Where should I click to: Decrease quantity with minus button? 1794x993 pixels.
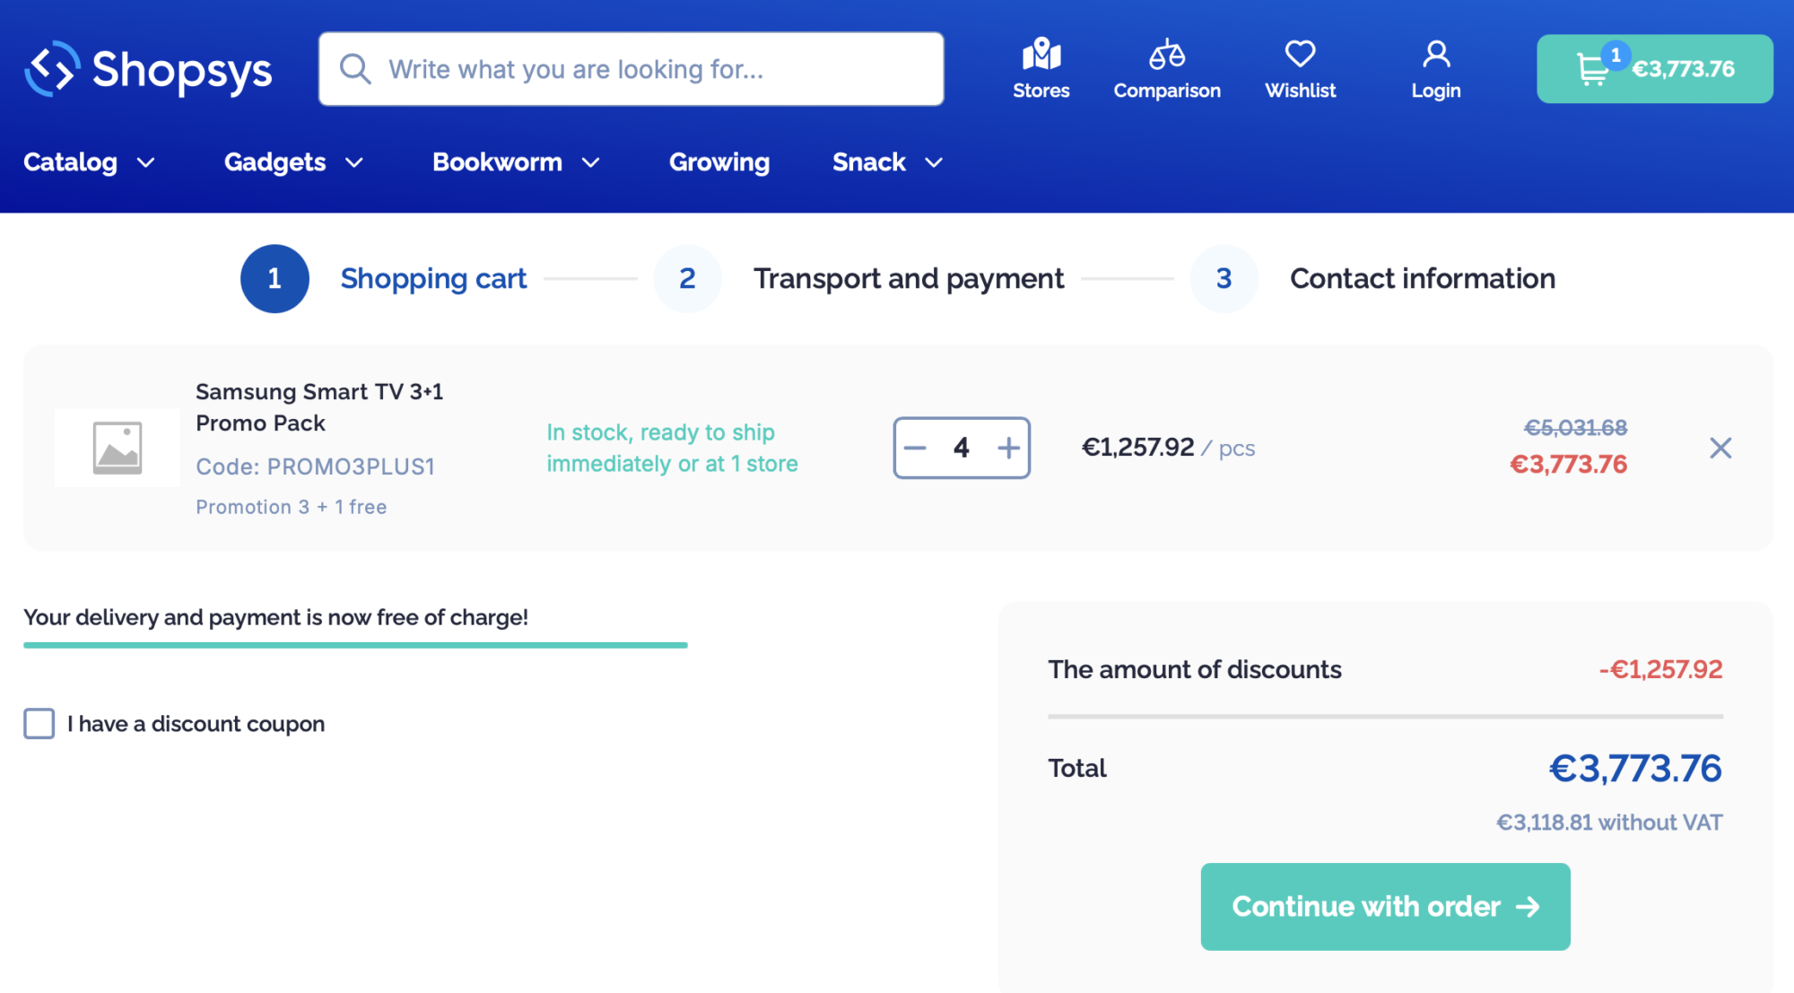[915, 448]
